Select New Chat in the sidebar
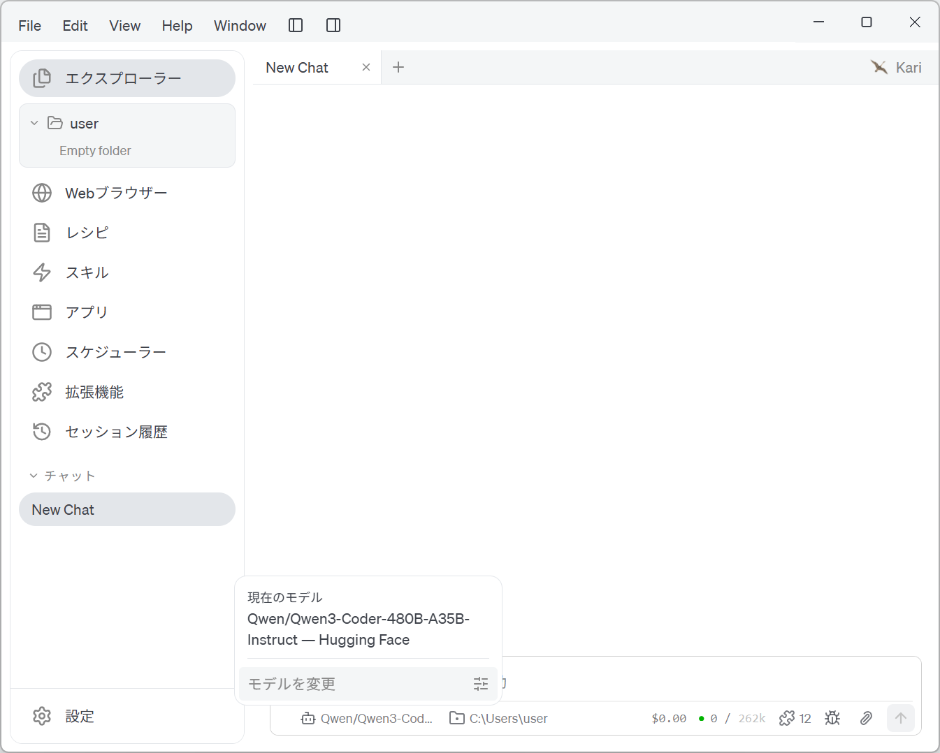 tap(127, 510)
